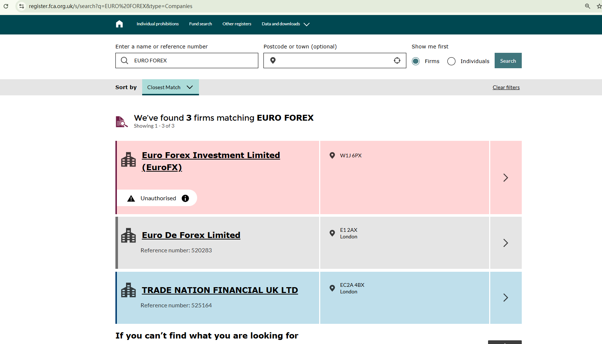Image resolution: width=602 pixels, height=344 pixels.
Task: Open site information icon in address bar
Action: 22,6
